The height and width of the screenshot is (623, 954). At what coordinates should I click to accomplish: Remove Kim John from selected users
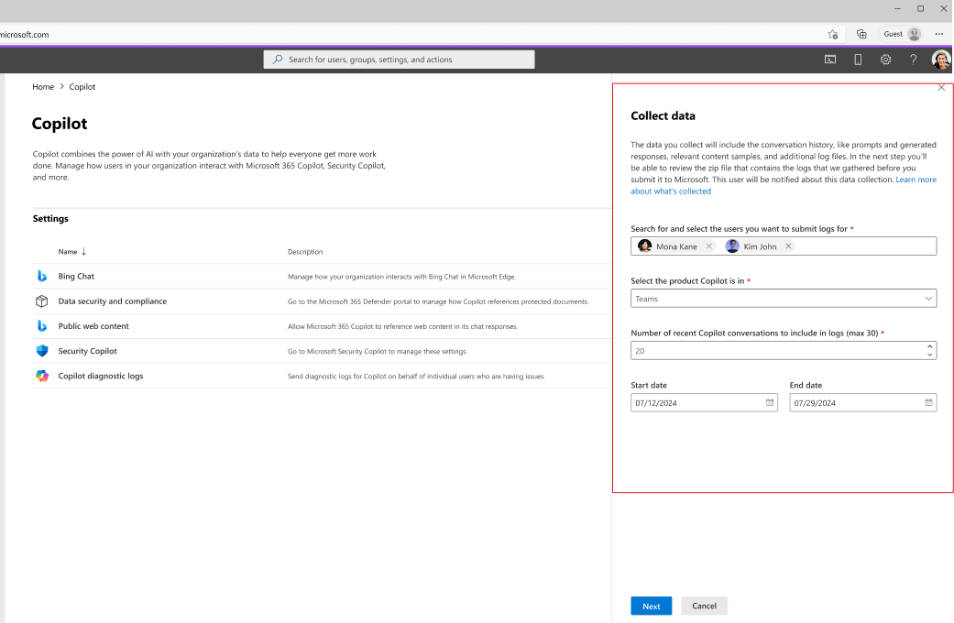788,246
